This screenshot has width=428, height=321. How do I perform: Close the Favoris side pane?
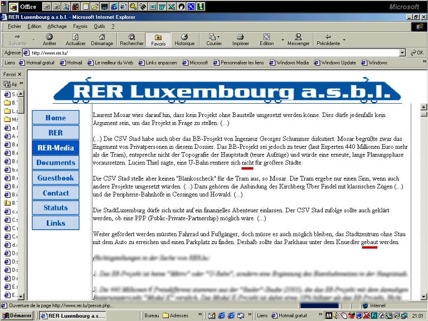(20, 74)
